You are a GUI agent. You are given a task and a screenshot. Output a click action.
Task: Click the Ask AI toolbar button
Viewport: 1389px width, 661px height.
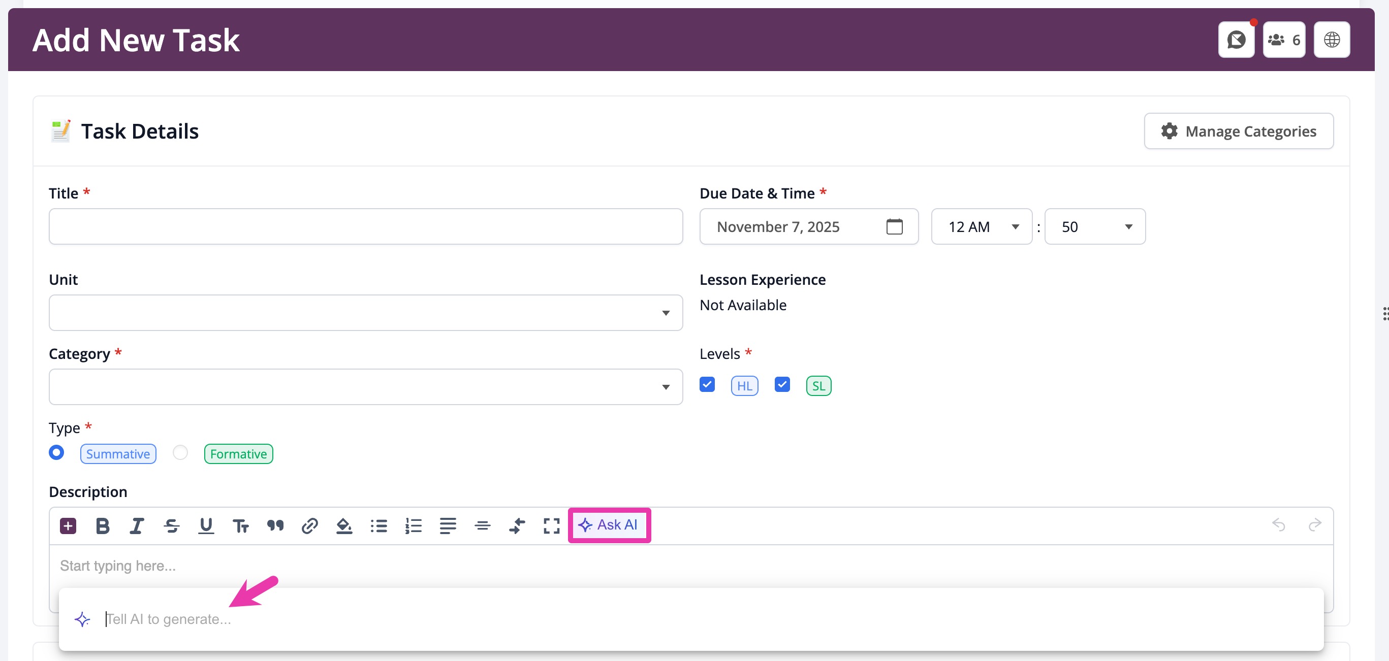(609, 525)
